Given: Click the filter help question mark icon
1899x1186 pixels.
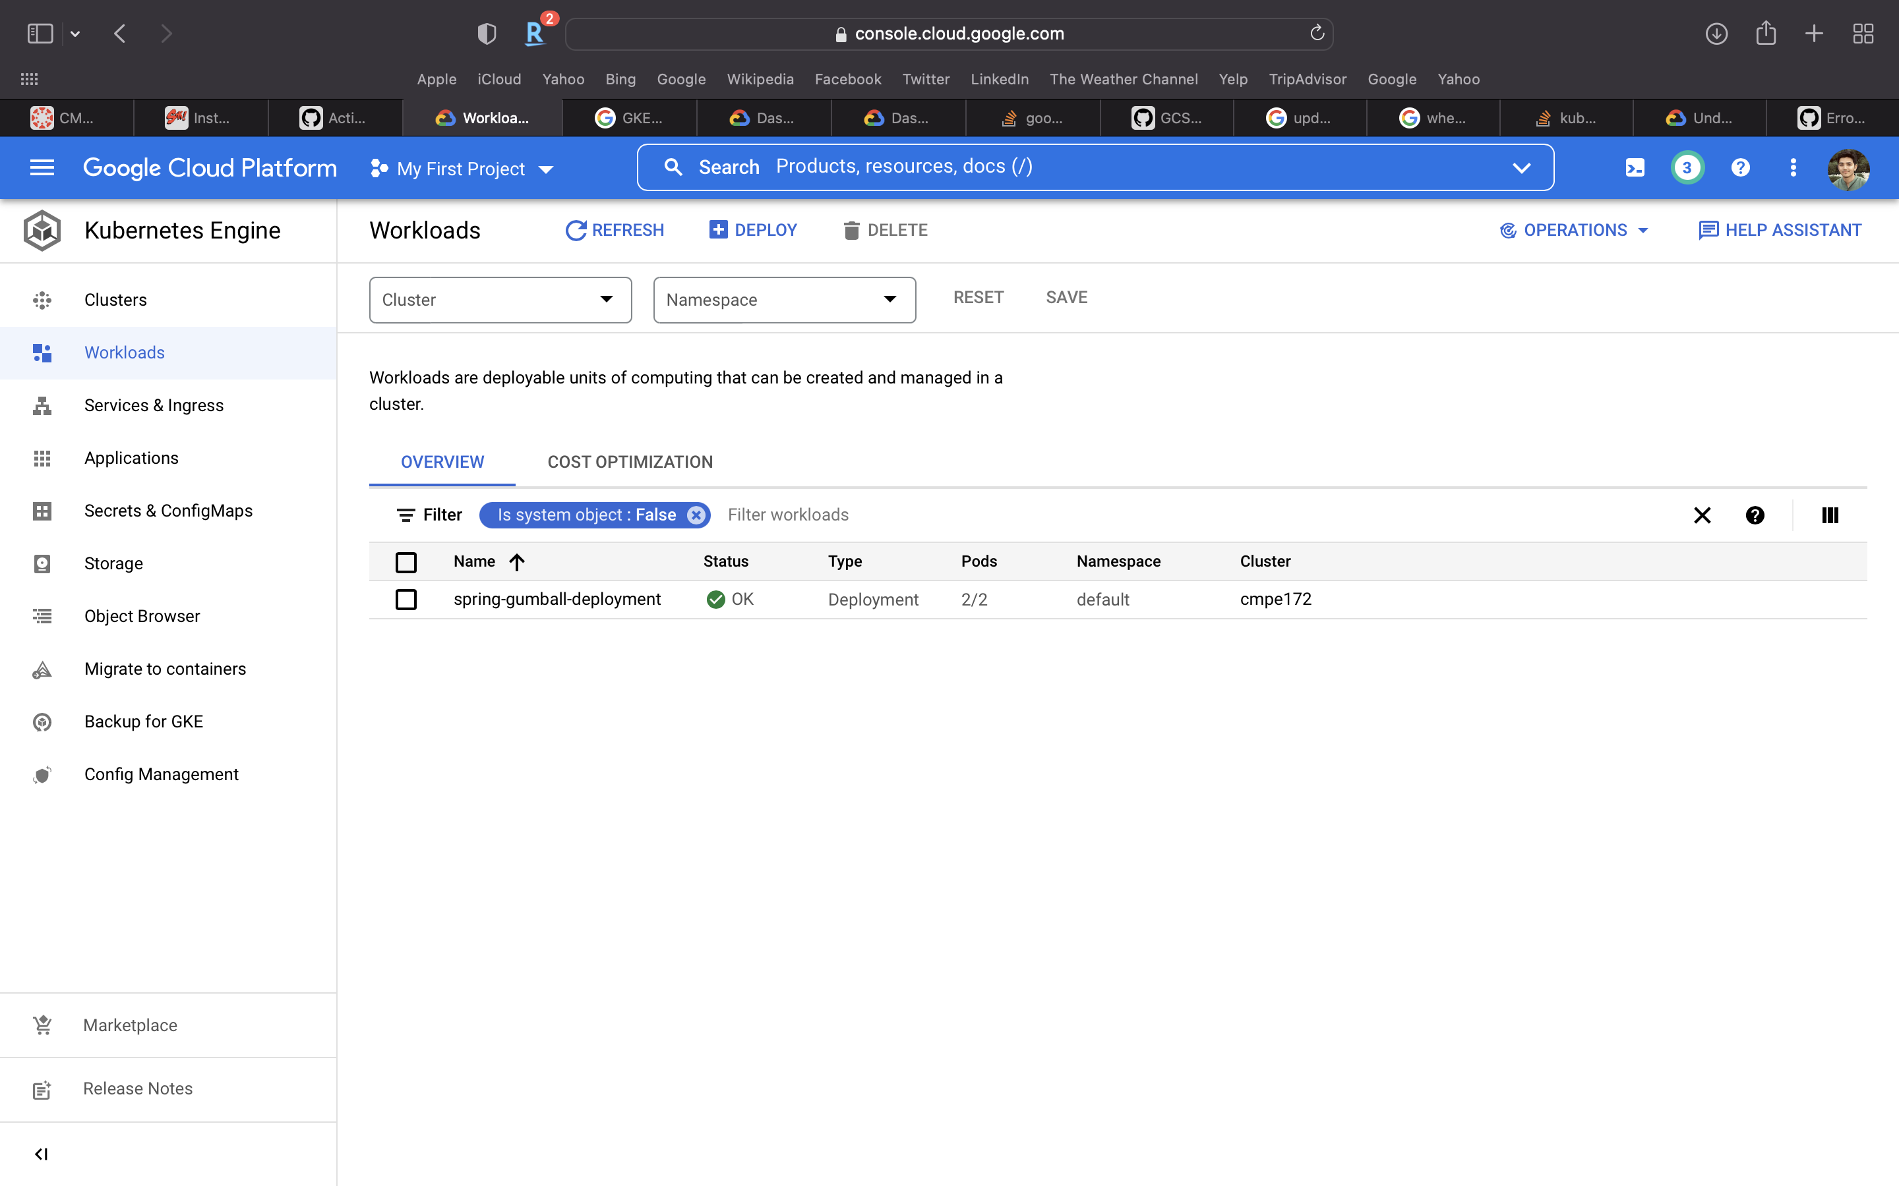Looking at the screenshot, I should [x=1755, y=515].
